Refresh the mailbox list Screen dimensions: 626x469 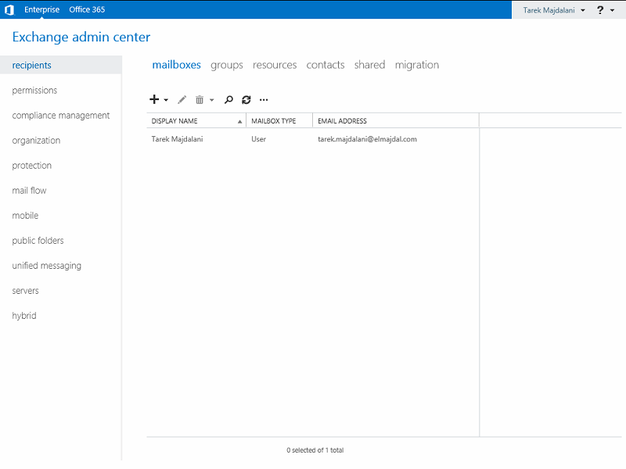[x=246, y=99]
